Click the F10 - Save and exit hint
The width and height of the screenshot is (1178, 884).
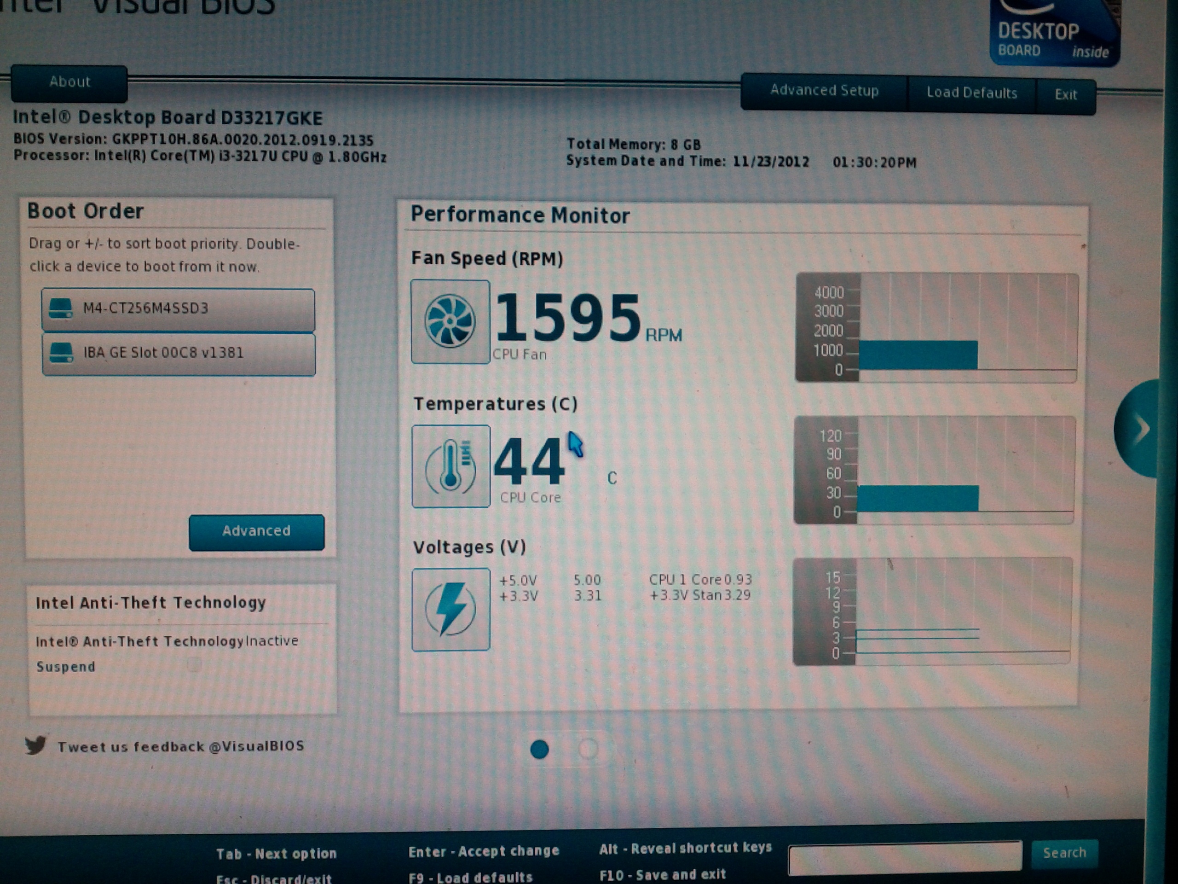[663, 874]
